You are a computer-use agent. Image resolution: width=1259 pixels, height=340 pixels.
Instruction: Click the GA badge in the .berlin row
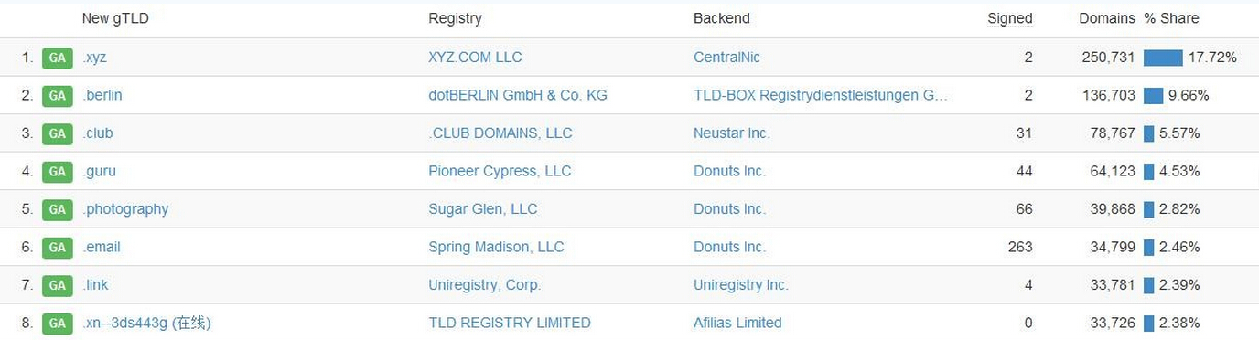tap(58, 96)
